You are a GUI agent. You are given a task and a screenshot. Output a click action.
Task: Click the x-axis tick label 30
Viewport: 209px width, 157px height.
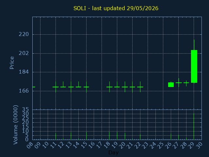[199, 145]
